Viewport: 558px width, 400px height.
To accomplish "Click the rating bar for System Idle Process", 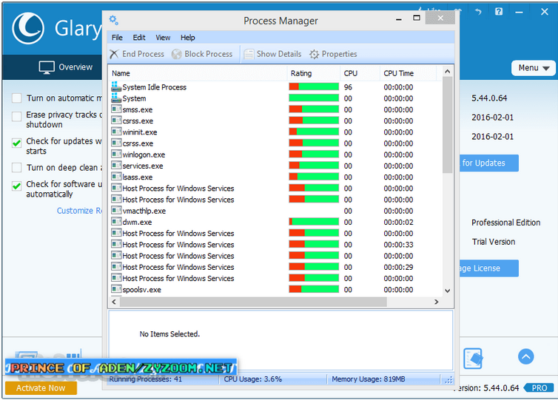I will click(x=314, y=87).
